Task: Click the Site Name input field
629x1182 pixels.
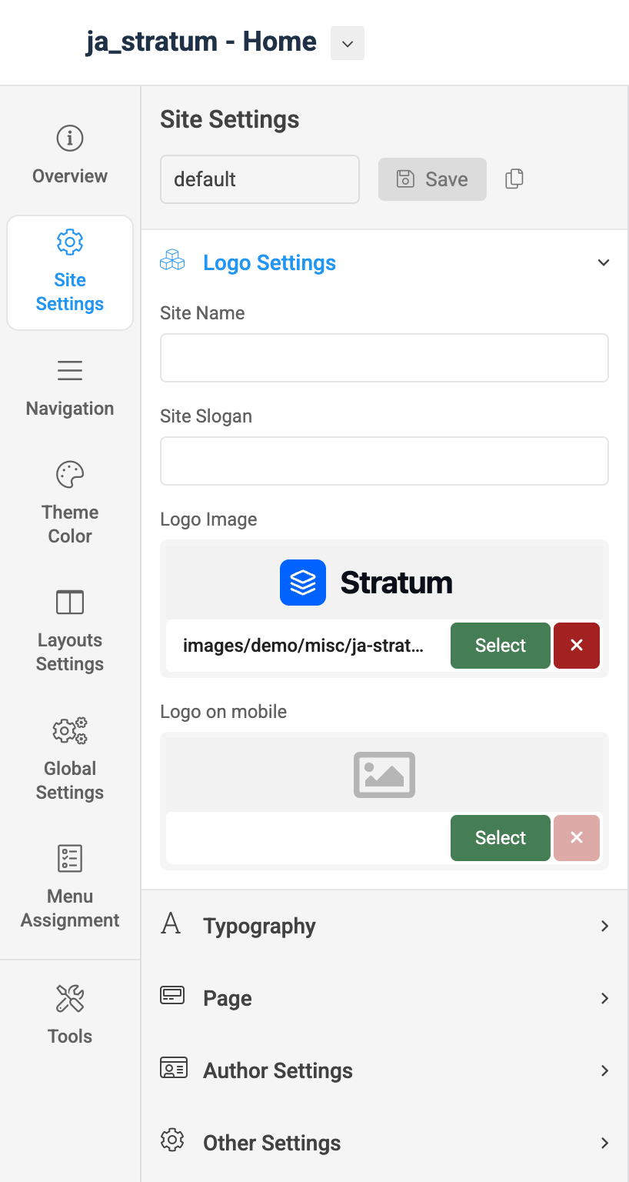Action: (384, 358)
